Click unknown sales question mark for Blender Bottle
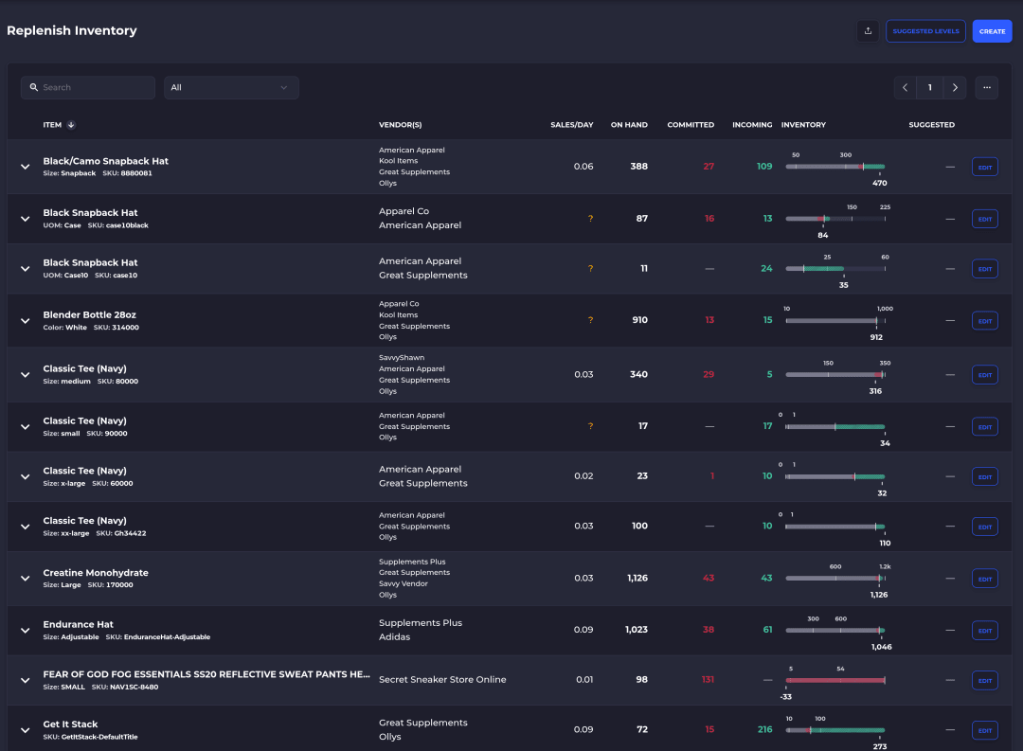Screen dimensions: 1023x751 pos(590,320)
